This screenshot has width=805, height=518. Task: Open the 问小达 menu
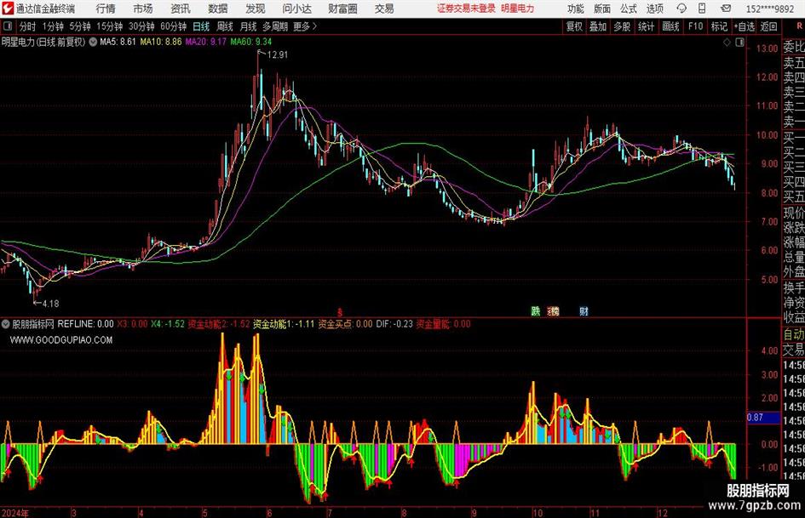point(296,9)
